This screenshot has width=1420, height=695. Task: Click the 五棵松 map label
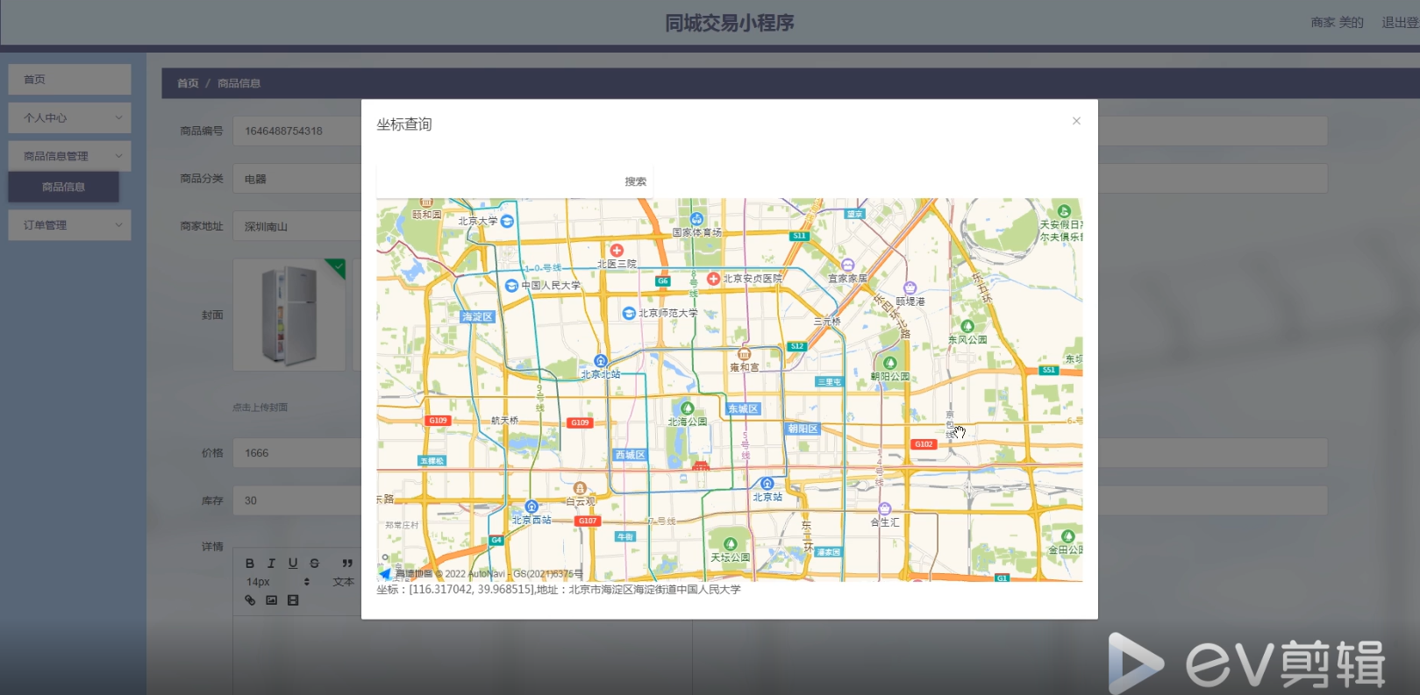[x=432, y=461]
